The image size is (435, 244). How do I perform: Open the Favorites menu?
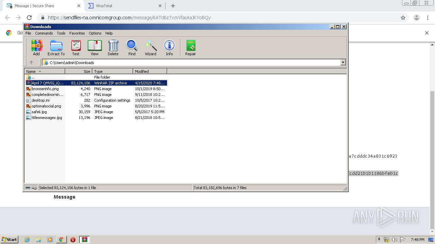tap(77, 33)
